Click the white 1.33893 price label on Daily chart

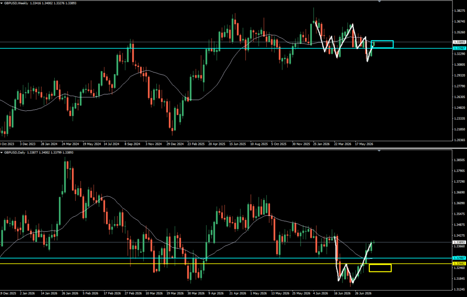coord(459,242)
